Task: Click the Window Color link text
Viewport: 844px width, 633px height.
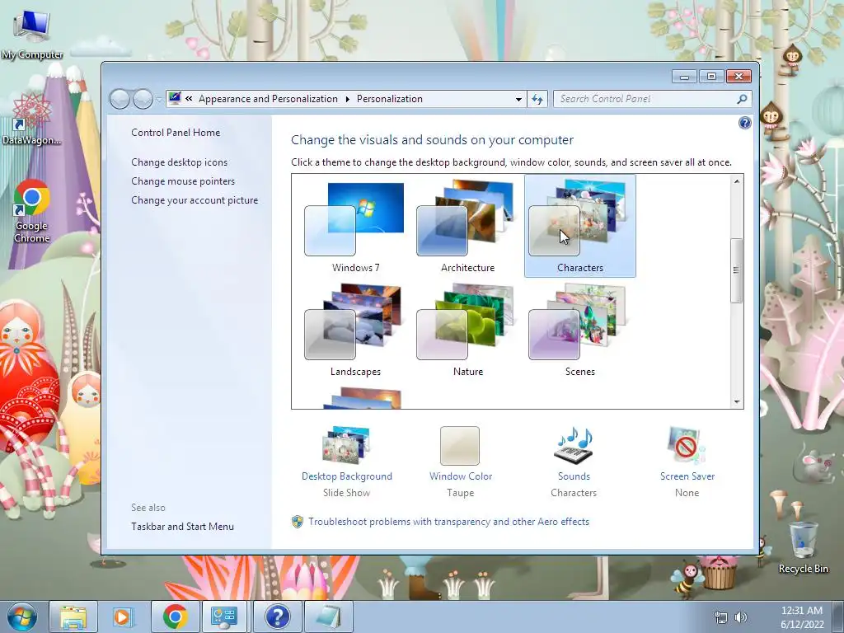Action: pos(461,476)
